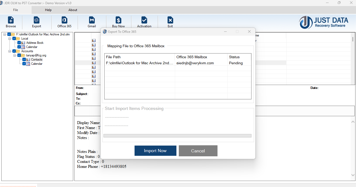Click the icon in Export To Office 365 title bar
356x187 pixels.
(x=105, y=32)
